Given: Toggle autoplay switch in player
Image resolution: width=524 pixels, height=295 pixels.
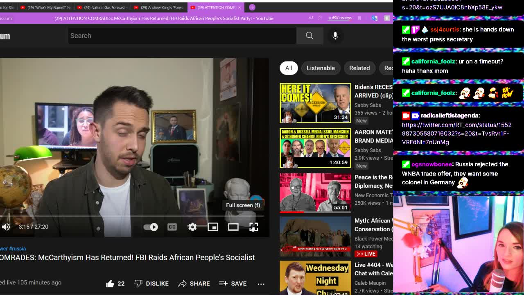Looking at the screenshot, I should pyautogui.click(x=151, y=227).
